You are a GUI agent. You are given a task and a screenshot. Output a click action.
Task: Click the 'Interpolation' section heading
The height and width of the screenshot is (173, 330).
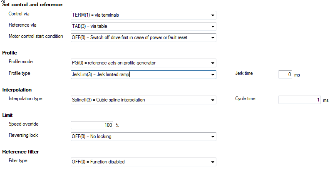click(x=17, y=89)
